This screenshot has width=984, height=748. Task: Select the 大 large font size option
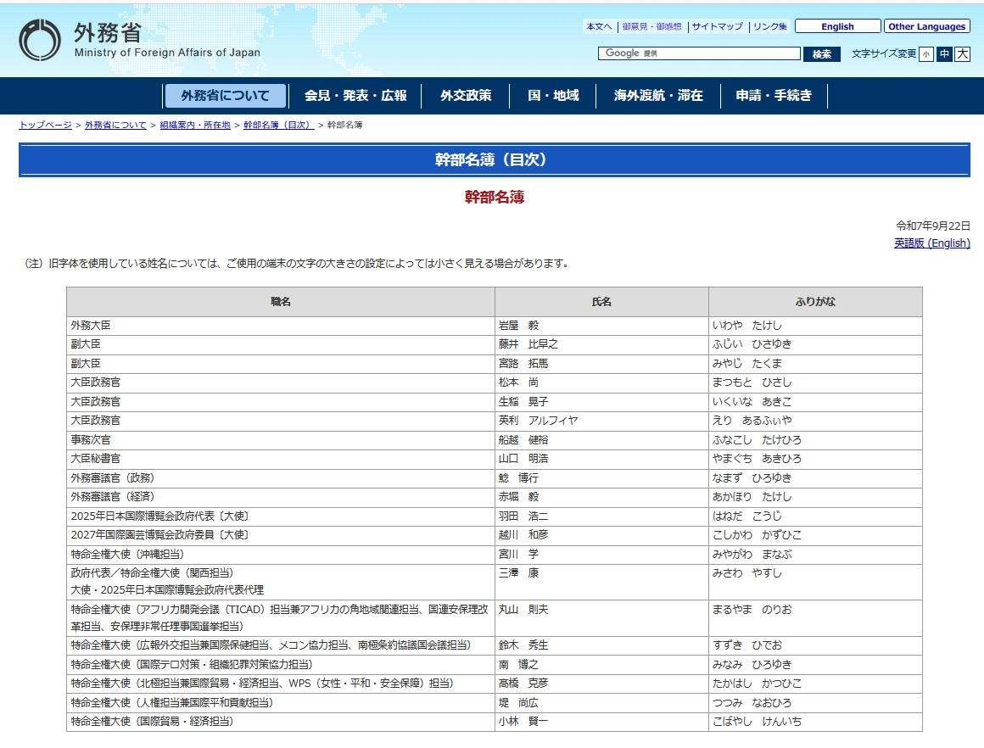(963, 53)
